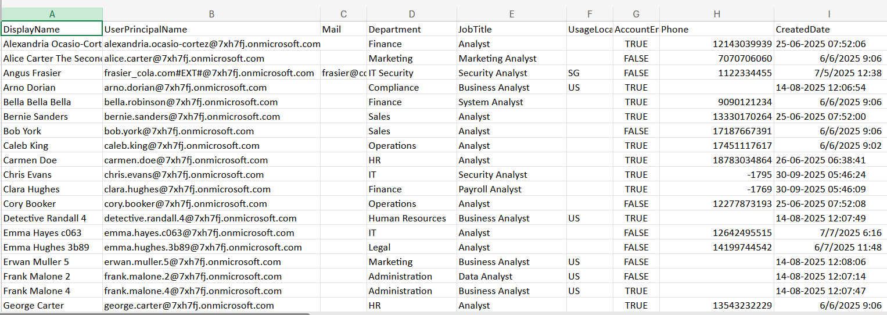Click the JobTitle header cell
The width and height of the screenshot is (887, 315).
coord(511,29)
